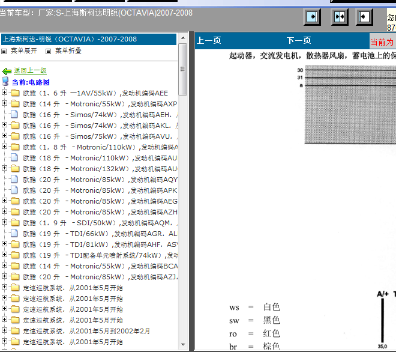Click the middle split-pane button with inward arrows
396x352 pixels.
coord(340,17)
